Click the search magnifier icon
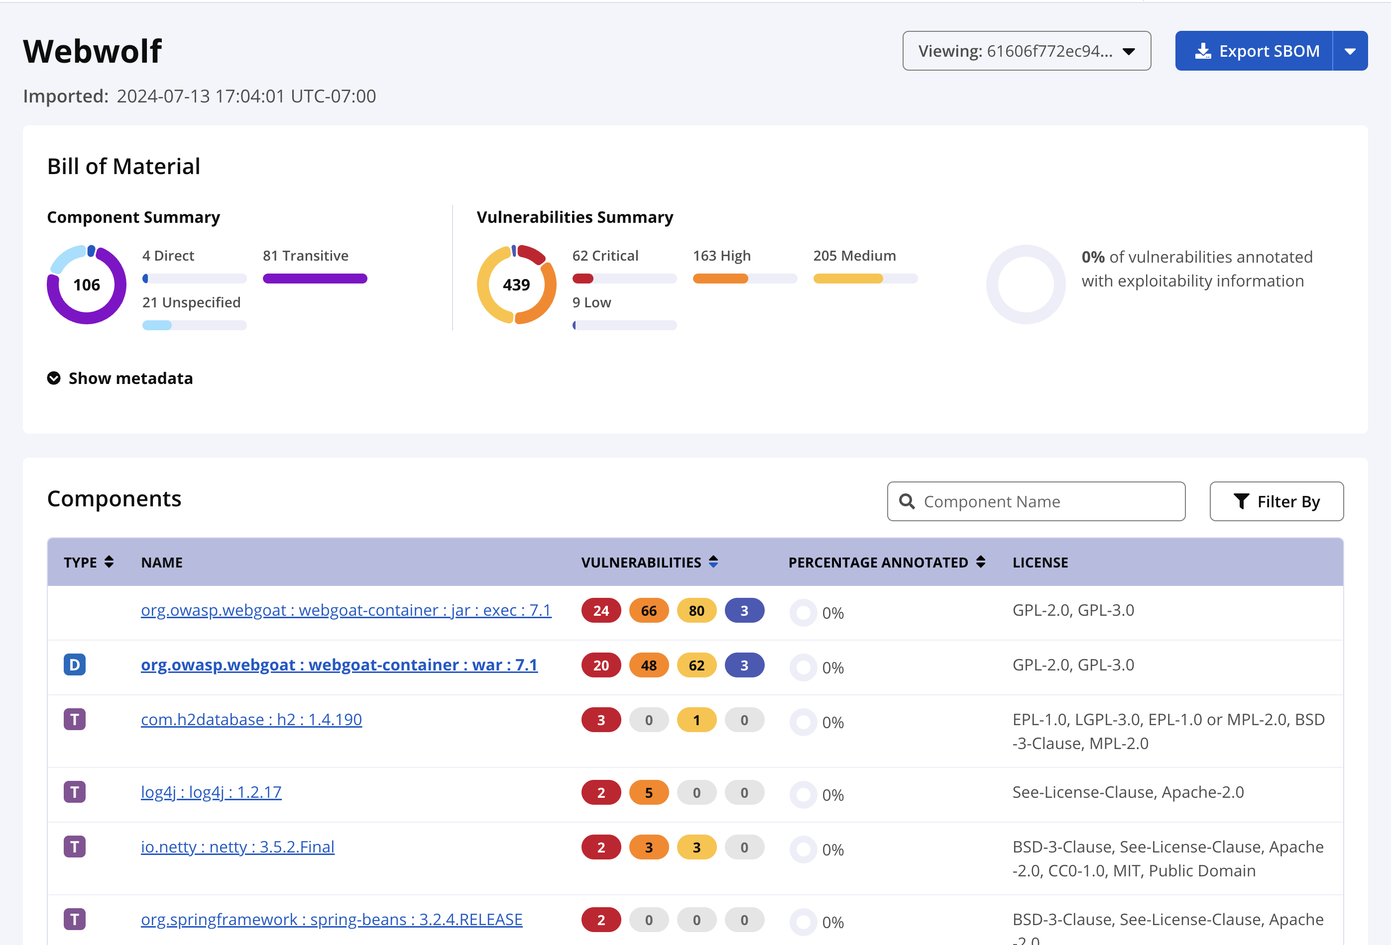The height and width of the screenshot is (945, 1391). click(907, 501)
